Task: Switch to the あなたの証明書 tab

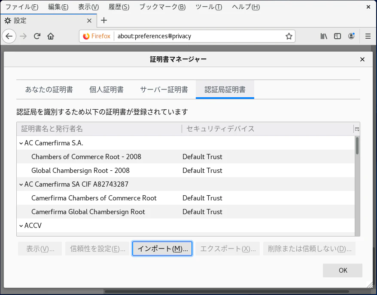Action: click(x=49, y=89)
